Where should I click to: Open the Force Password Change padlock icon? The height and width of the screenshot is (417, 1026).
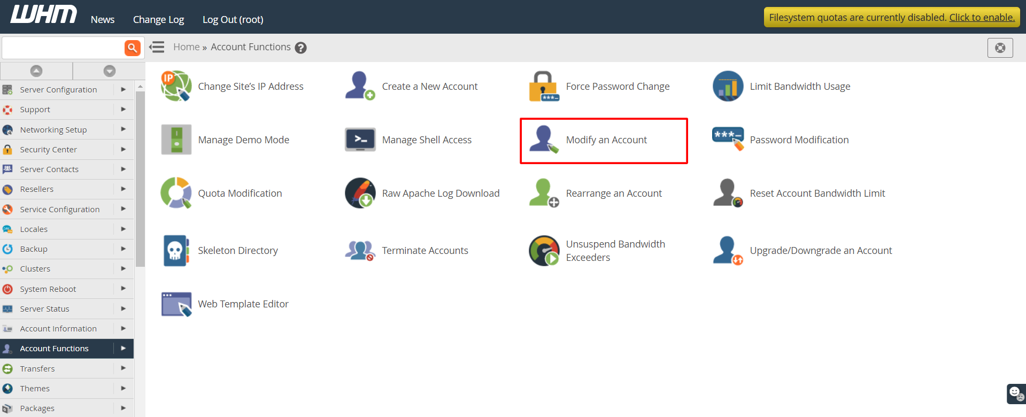[544, 86]
